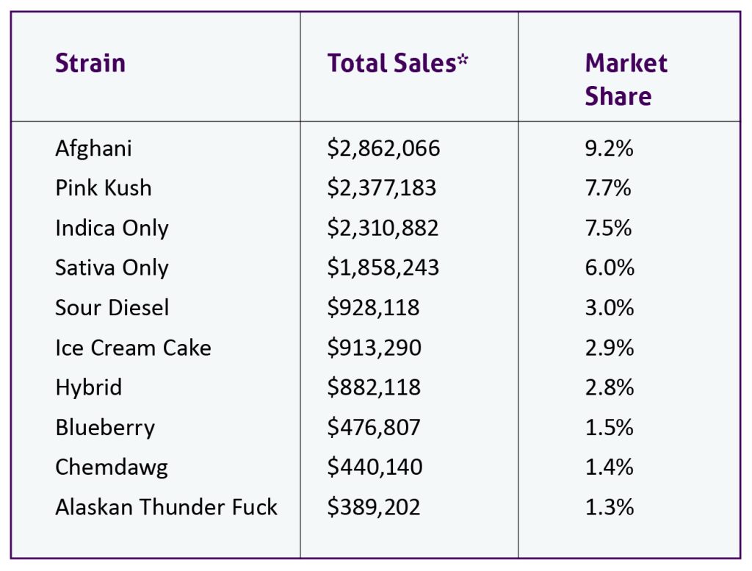The image size is (752, 571).
Task: Select the $389,202 sales value
Action: point(374,507)
